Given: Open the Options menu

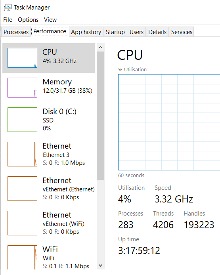Looking at the screenshot, I should (x=28, y=20).
